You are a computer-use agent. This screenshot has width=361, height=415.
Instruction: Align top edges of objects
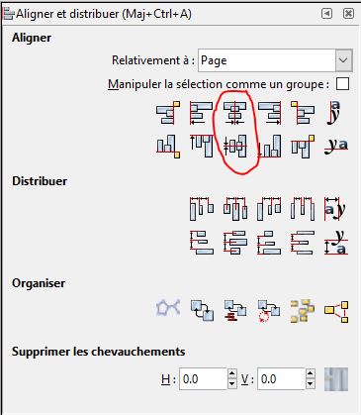click(202, 146)
